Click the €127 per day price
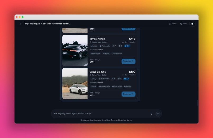 tap(132, 72)
